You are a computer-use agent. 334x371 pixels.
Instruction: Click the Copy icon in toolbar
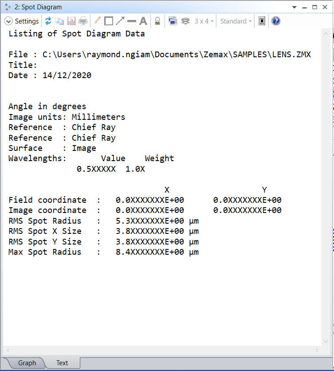point(59,21)
